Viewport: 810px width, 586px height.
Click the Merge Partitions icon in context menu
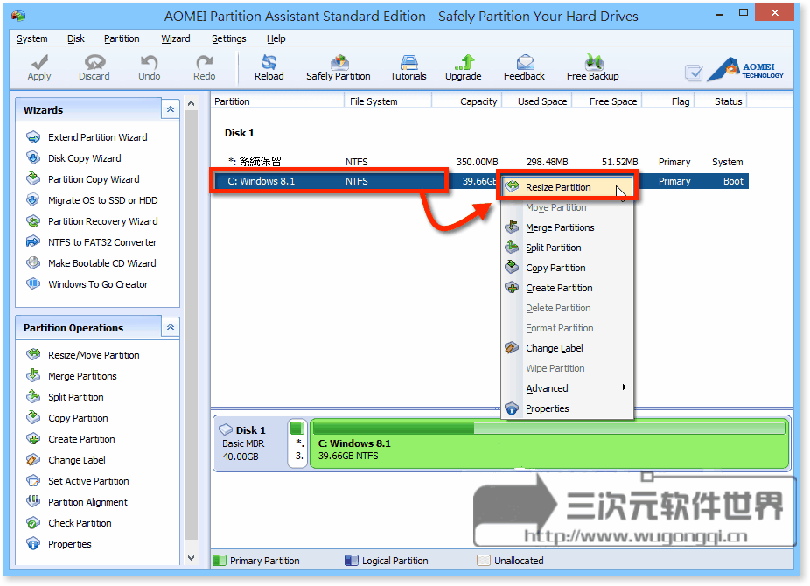tap(512, 227)
